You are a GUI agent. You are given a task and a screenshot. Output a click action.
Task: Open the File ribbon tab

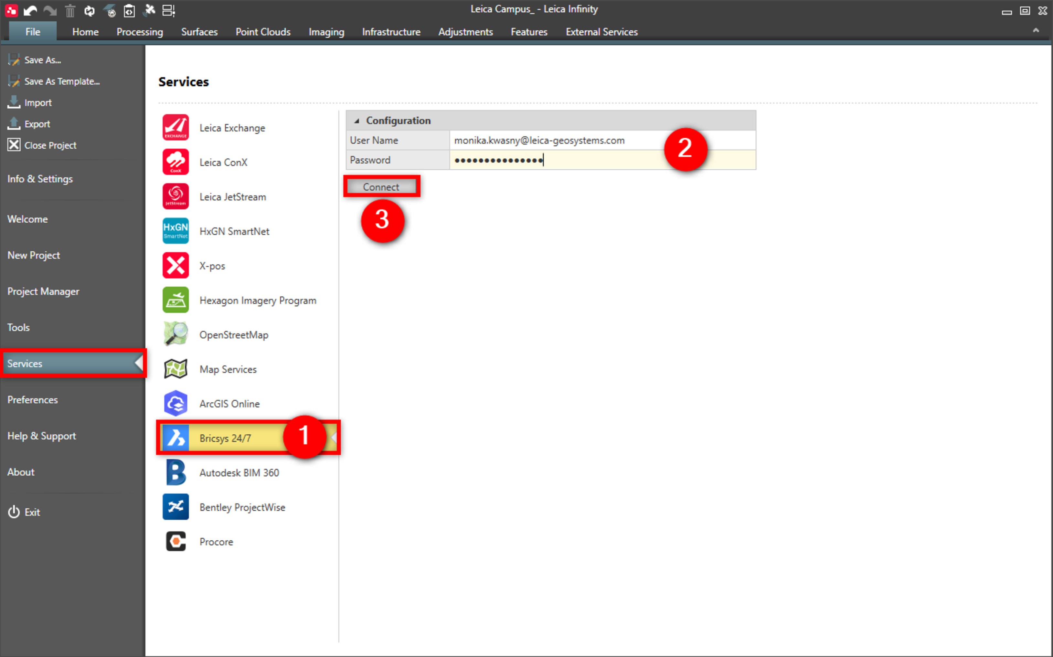click(33, 32)
